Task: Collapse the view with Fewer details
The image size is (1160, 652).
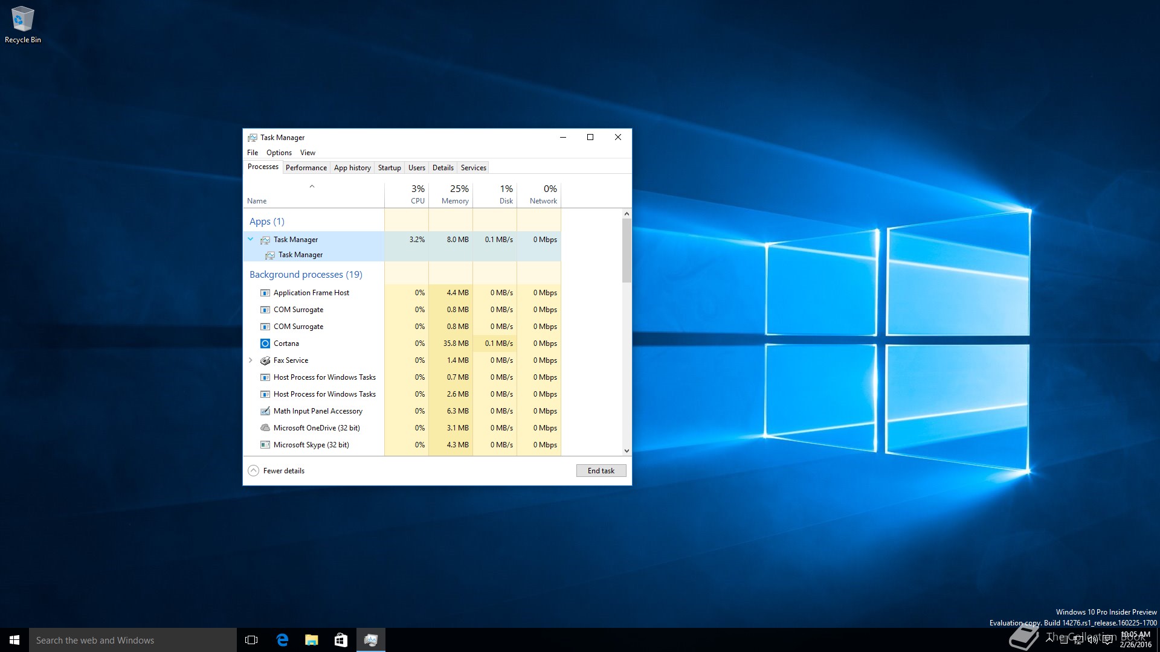Action: click(276, 471)
